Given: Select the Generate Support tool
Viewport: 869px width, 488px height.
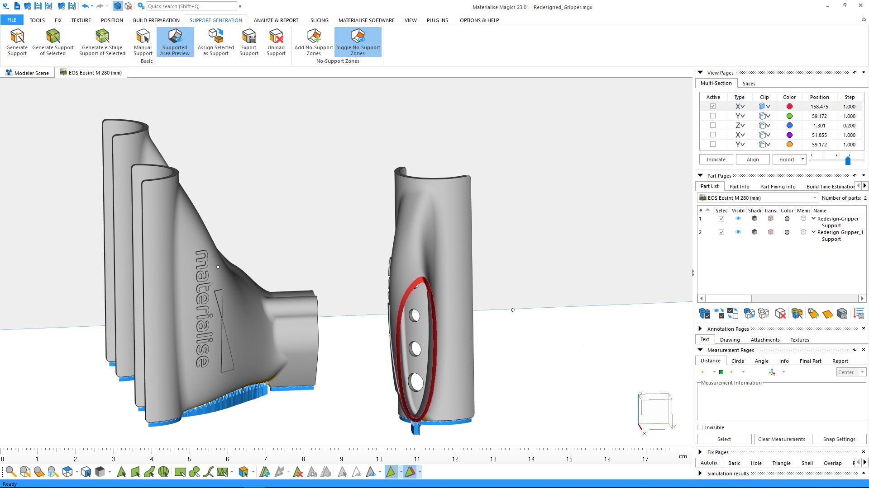Looking at the screenshot, I should (17, 42).
